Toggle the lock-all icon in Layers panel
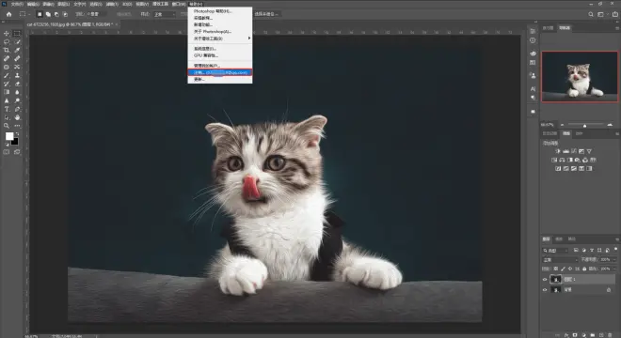Viewport: 621px width, 338px height. [x=584, y=269]
